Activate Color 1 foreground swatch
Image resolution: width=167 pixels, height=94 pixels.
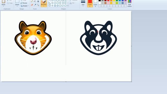[x=90, y=3]
